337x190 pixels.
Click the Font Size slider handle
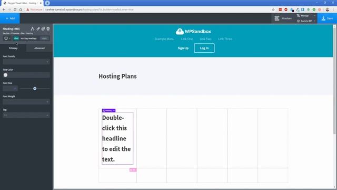[35, 89]
